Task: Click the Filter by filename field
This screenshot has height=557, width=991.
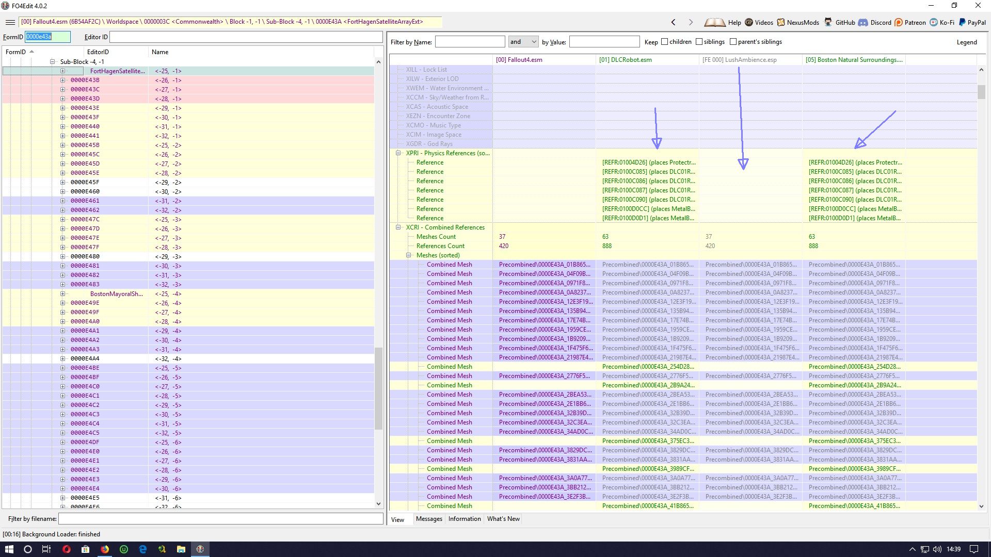Action: pyautogui.click(x=220, y=519)
